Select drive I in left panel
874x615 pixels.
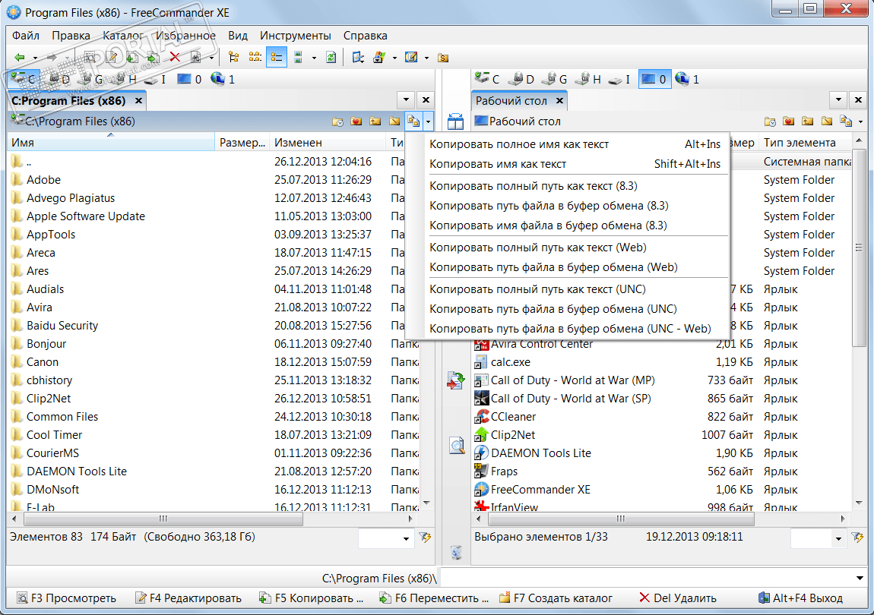click(156, 79)
